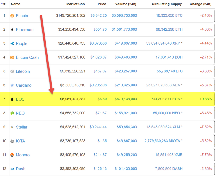Sort by Change (24h) column header

(200, 4)
